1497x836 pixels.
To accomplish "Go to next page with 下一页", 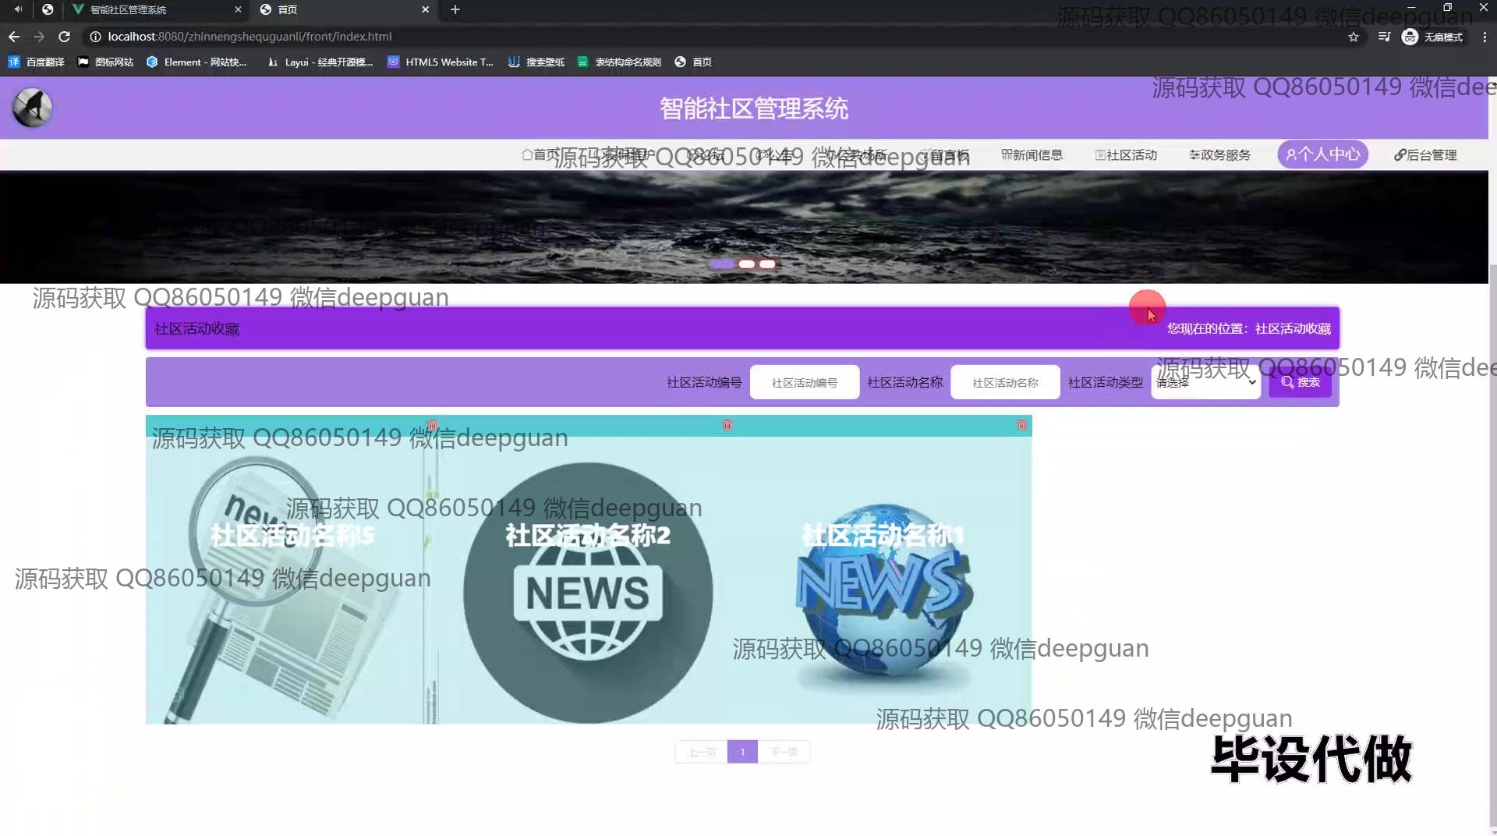I will coord(784,752).
